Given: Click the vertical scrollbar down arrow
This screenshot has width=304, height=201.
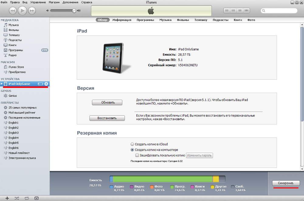Looking at the screenshot, I should [302, 169].
